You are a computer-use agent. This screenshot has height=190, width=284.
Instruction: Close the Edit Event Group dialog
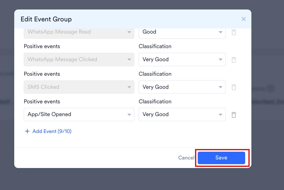pyautogui.click(x=244, y=19)
